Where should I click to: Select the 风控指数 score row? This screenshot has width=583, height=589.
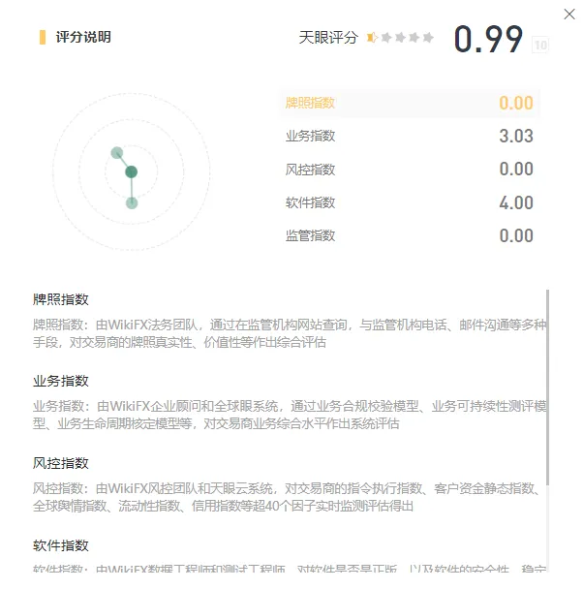click(x=410, y=169)
